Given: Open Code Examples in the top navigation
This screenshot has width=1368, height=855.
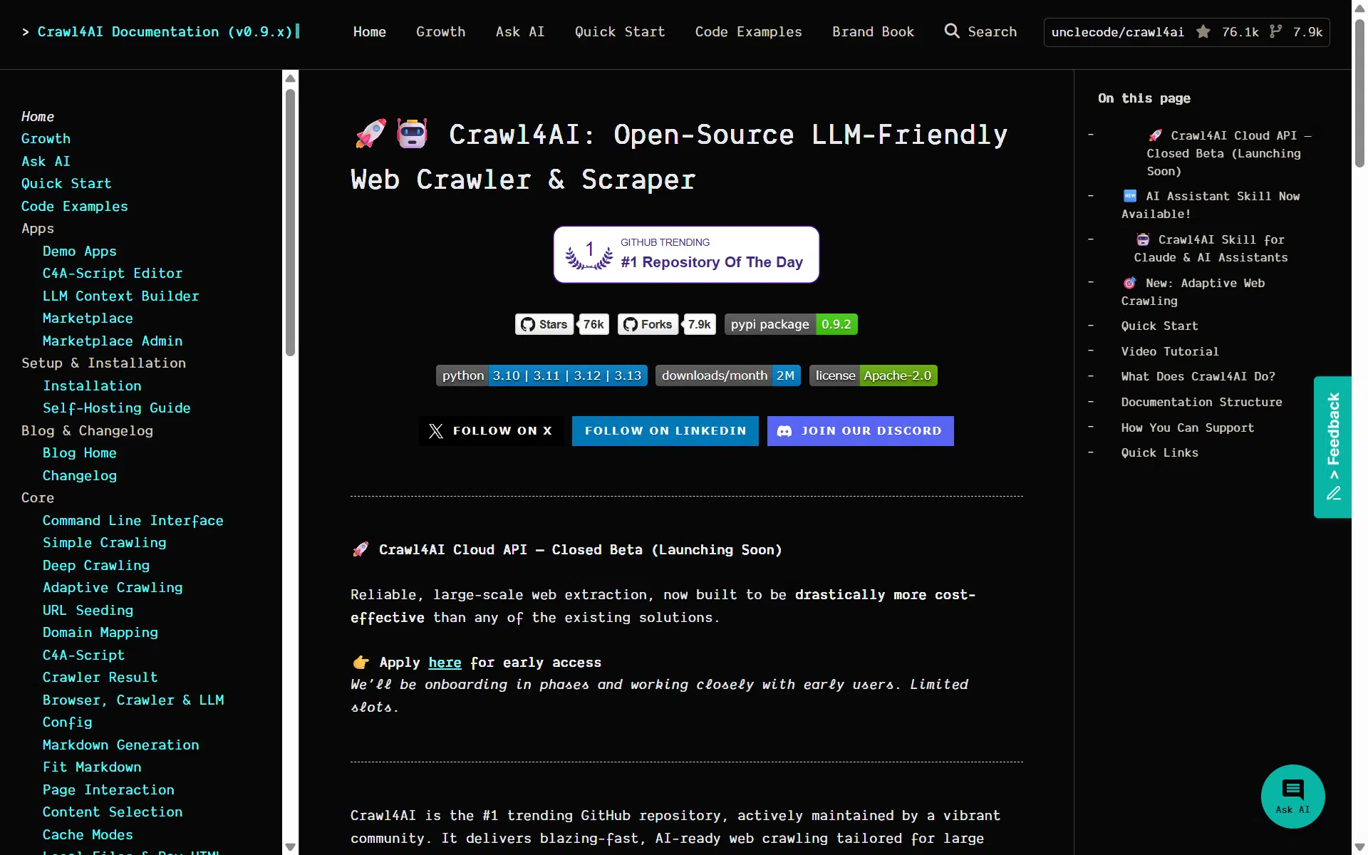Looking at the screenshot, I should point(749,31).
